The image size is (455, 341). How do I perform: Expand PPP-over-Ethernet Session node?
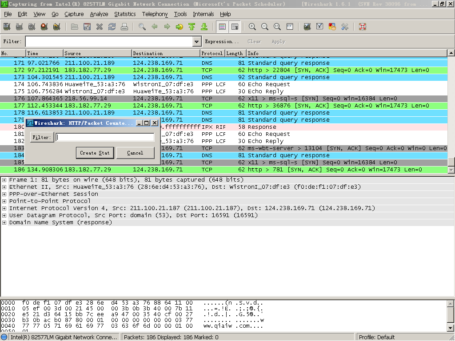(x=4, y=194)
